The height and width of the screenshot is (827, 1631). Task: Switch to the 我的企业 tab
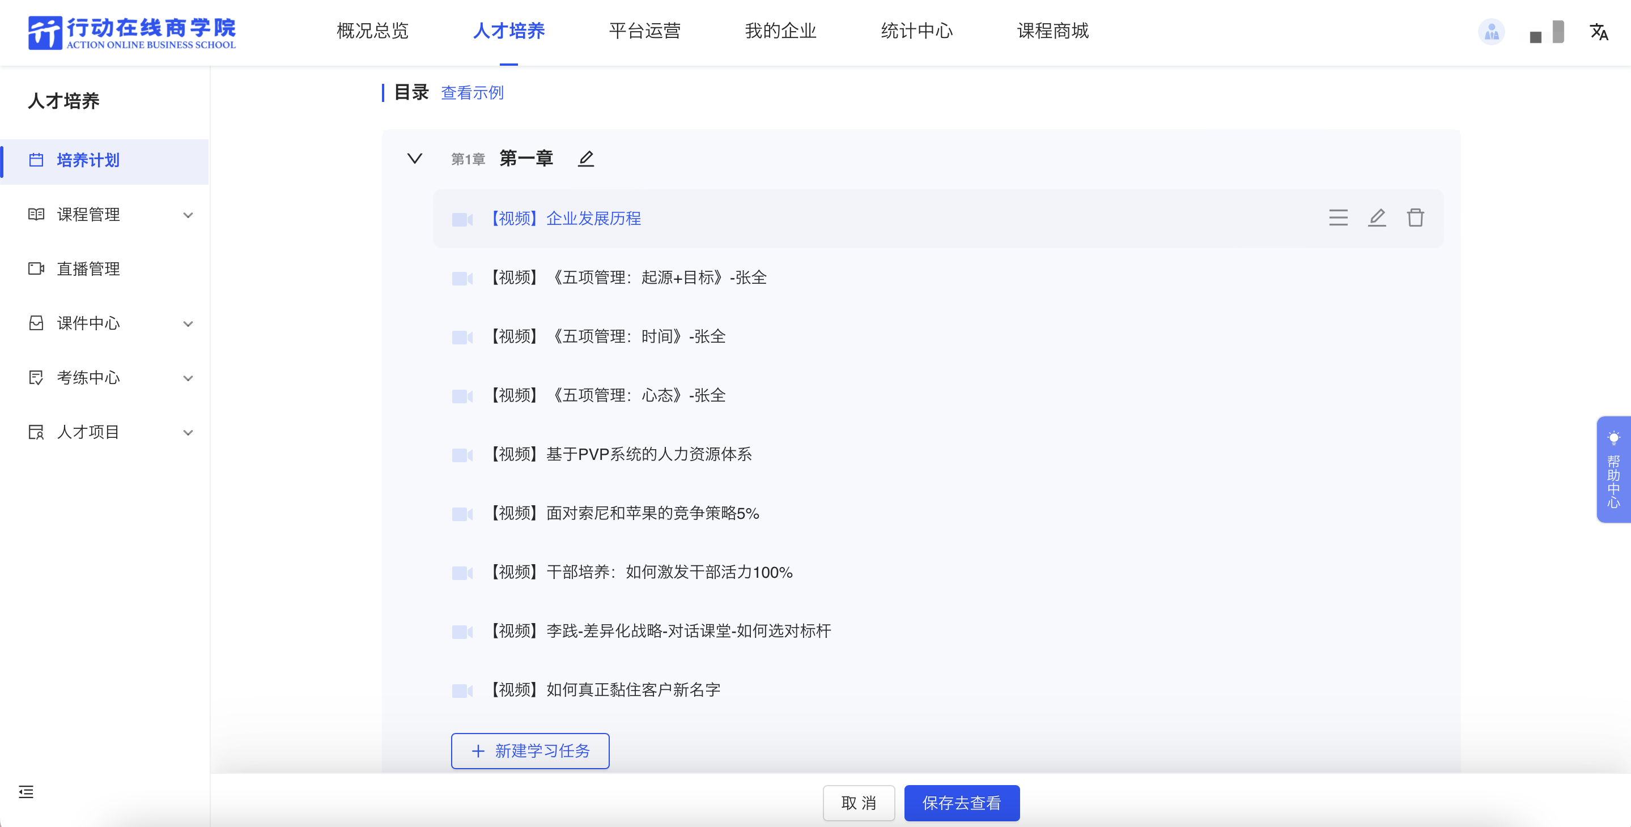[781, 31]
